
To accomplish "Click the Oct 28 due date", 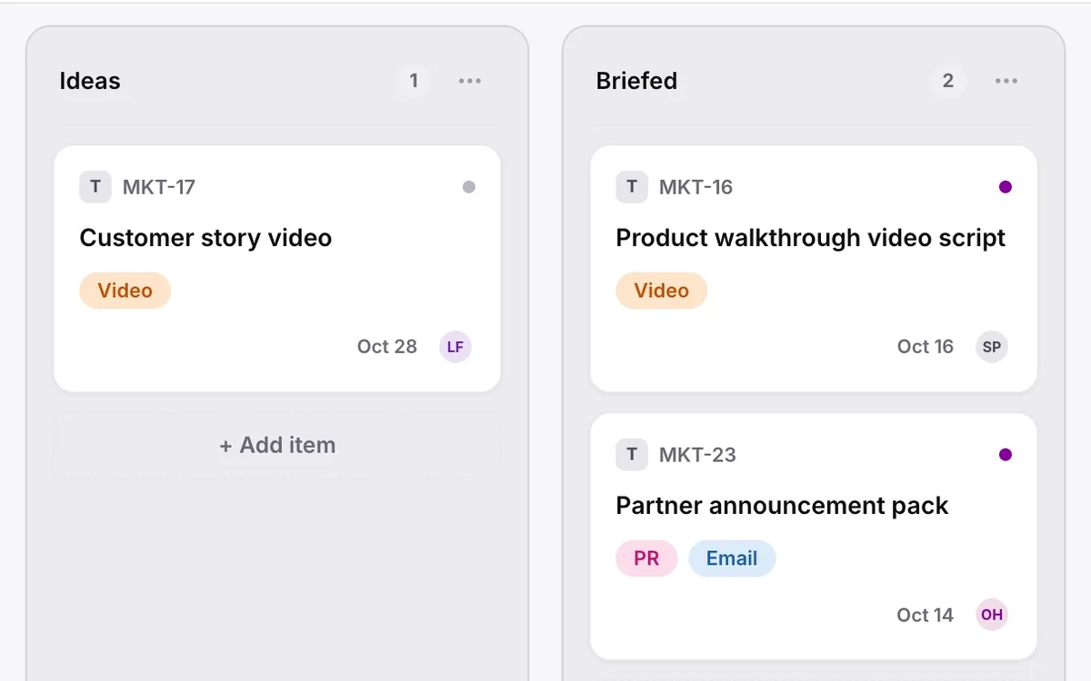I will pos(387,347).
